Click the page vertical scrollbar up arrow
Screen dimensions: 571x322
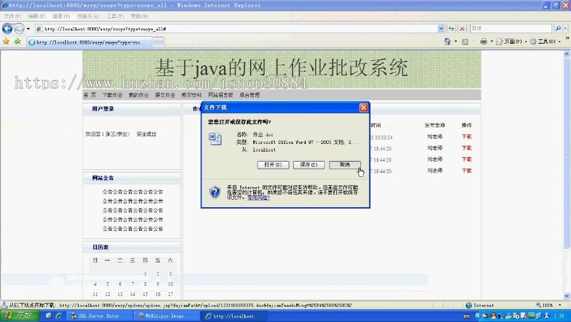tap(567, 54)
